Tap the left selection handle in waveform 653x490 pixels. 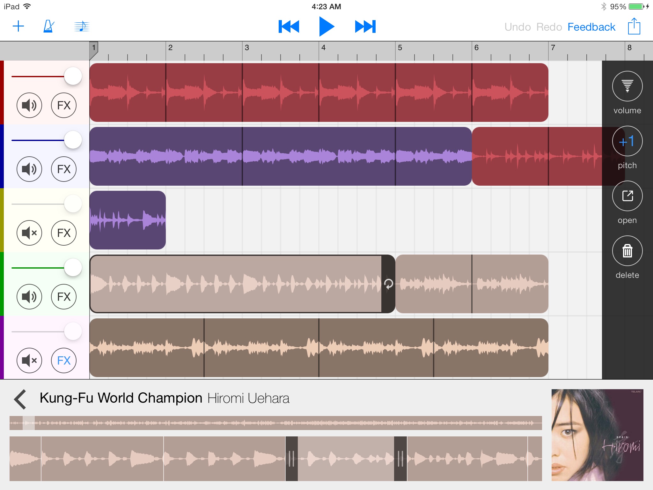tap(291, 459)
